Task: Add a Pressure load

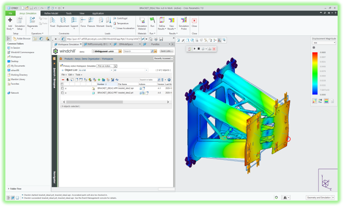Action: (x=91, y=22)
